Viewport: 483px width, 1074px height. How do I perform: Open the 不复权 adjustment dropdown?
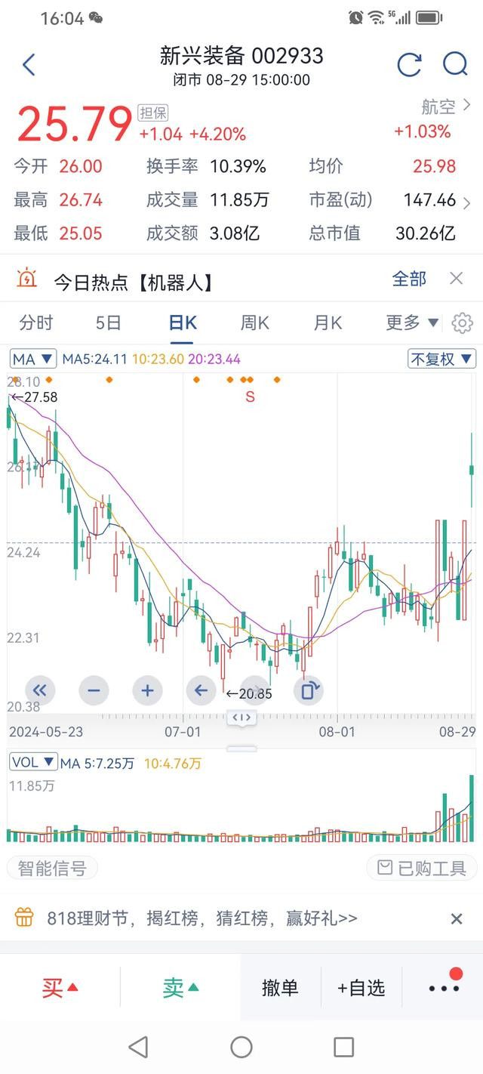coord(441,359)
